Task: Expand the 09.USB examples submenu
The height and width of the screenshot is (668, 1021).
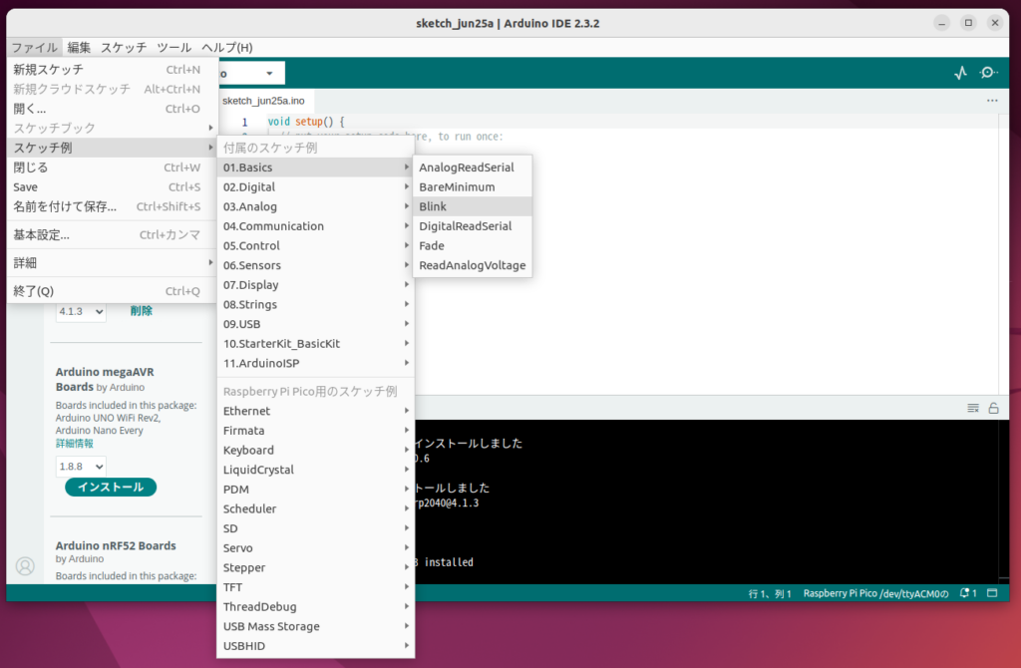Action: click(316, 324)
